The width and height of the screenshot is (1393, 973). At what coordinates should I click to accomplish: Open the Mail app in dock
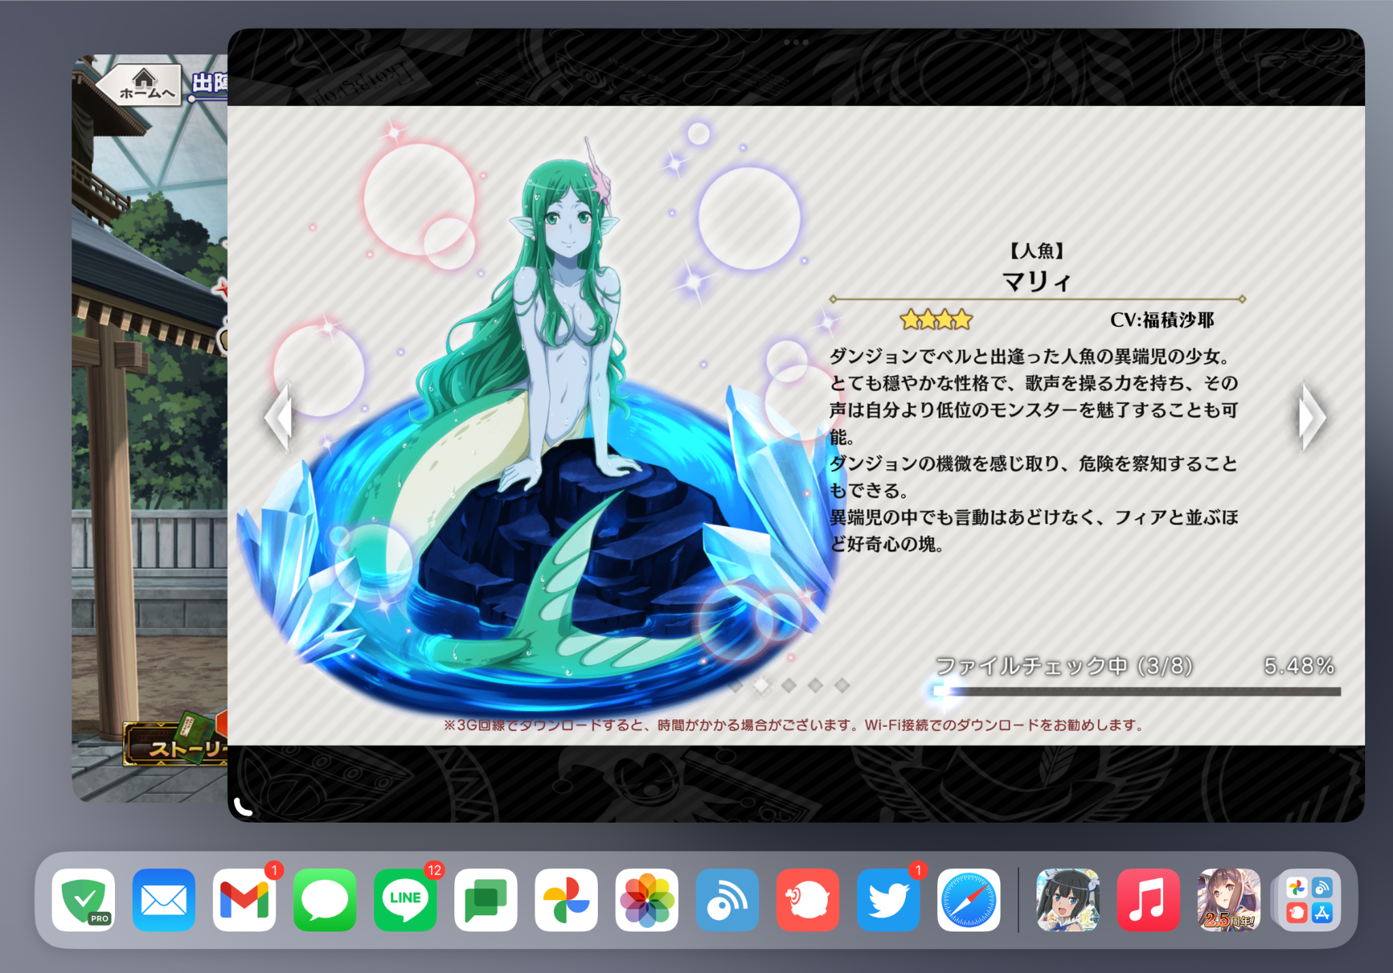click(x=164, y=900)
